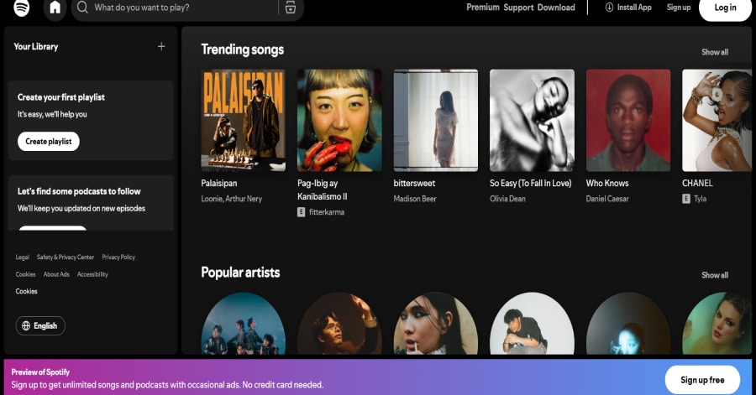Viewport: 756px width, 395px height.
Task: Show all Popular artists
Action: pos(714,275)
